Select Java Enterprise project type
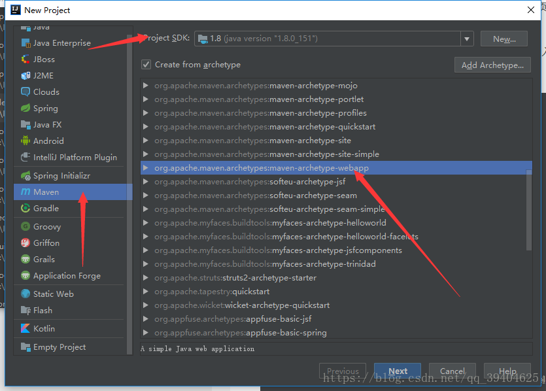 (71, 43)
